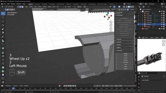The height and width of the screenshot is (93, 166).
Task: Toggle the Collection exclude checkbox
Action: click(x=160, y=11)
